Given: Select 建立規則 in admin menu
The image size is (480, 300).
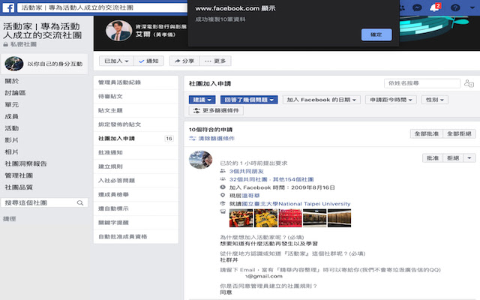Looking at the screenshot, I should [x=136, y=166].
